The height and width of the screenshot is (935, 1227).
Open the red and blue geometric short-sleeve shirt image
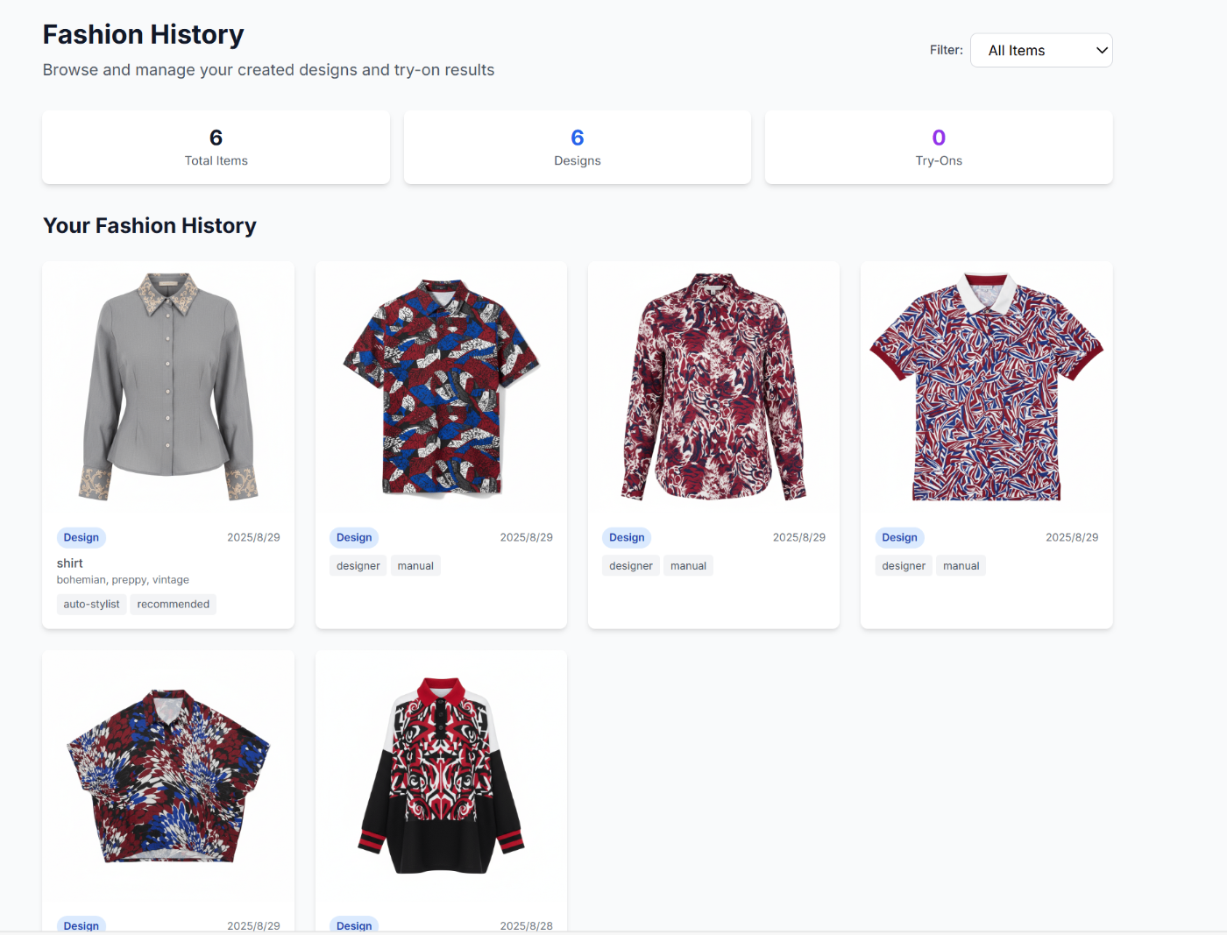click(x=441, y=386)
